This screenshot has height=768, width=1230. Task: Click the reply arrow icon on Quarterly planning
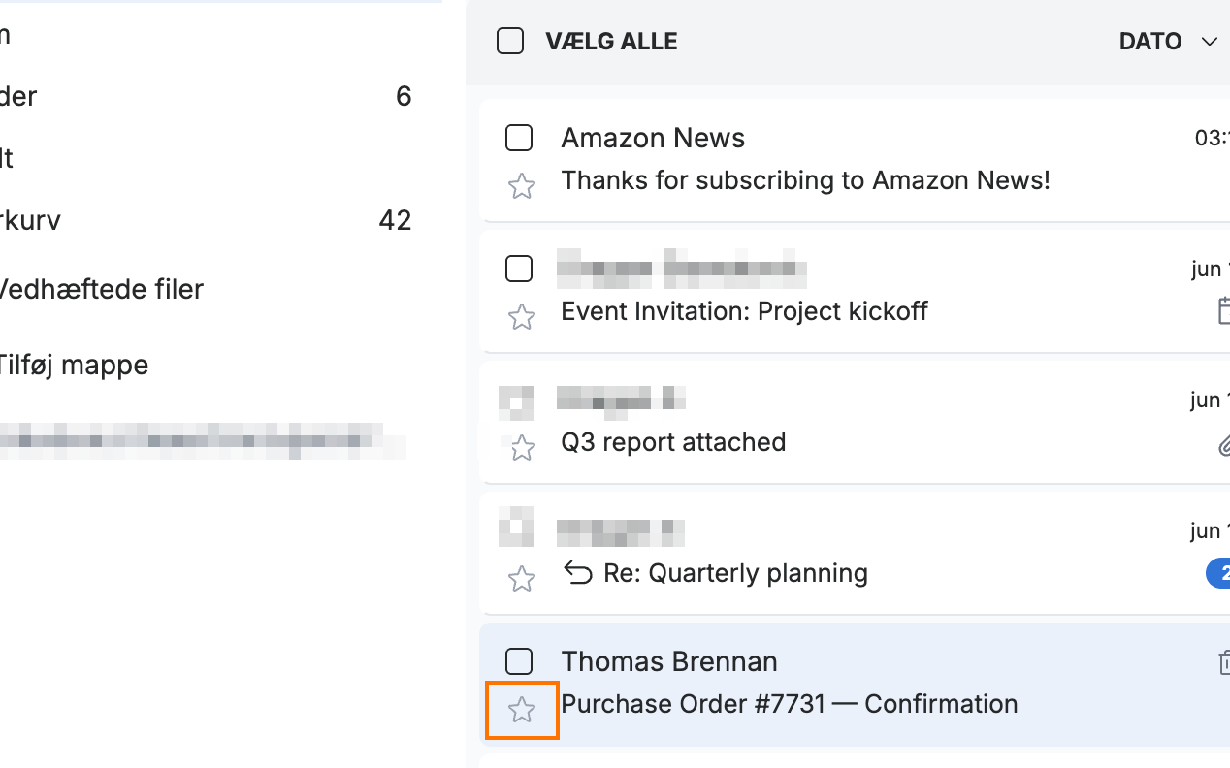coord(578,574)
